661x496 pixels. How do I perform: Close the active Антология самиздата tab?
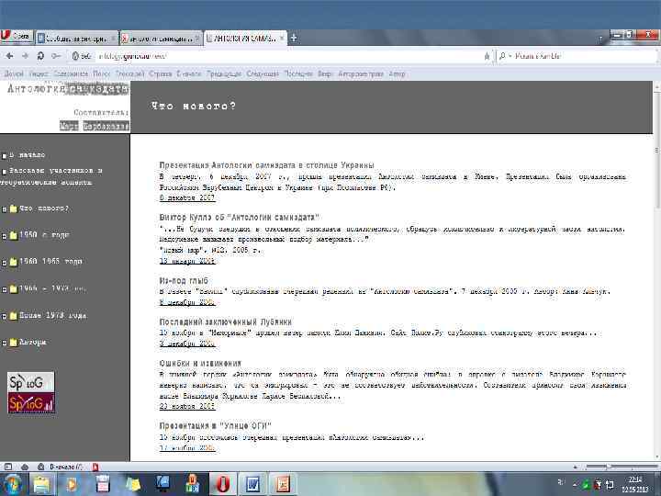point(282,39)
